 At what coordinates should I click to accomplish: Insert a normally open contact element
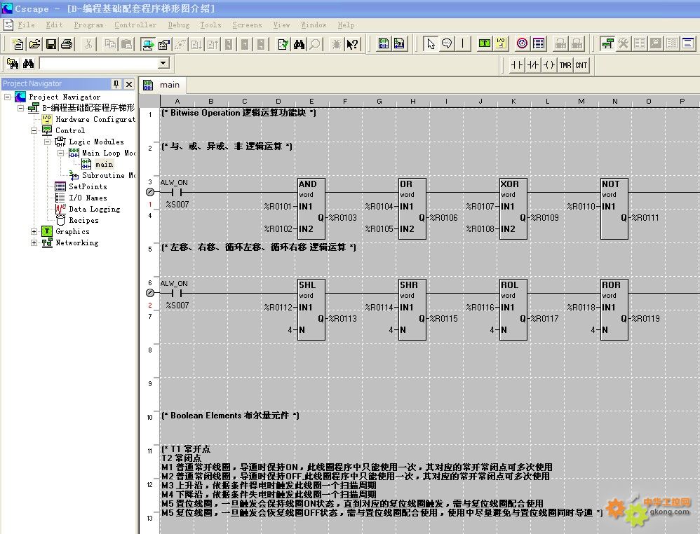(517, 65)
